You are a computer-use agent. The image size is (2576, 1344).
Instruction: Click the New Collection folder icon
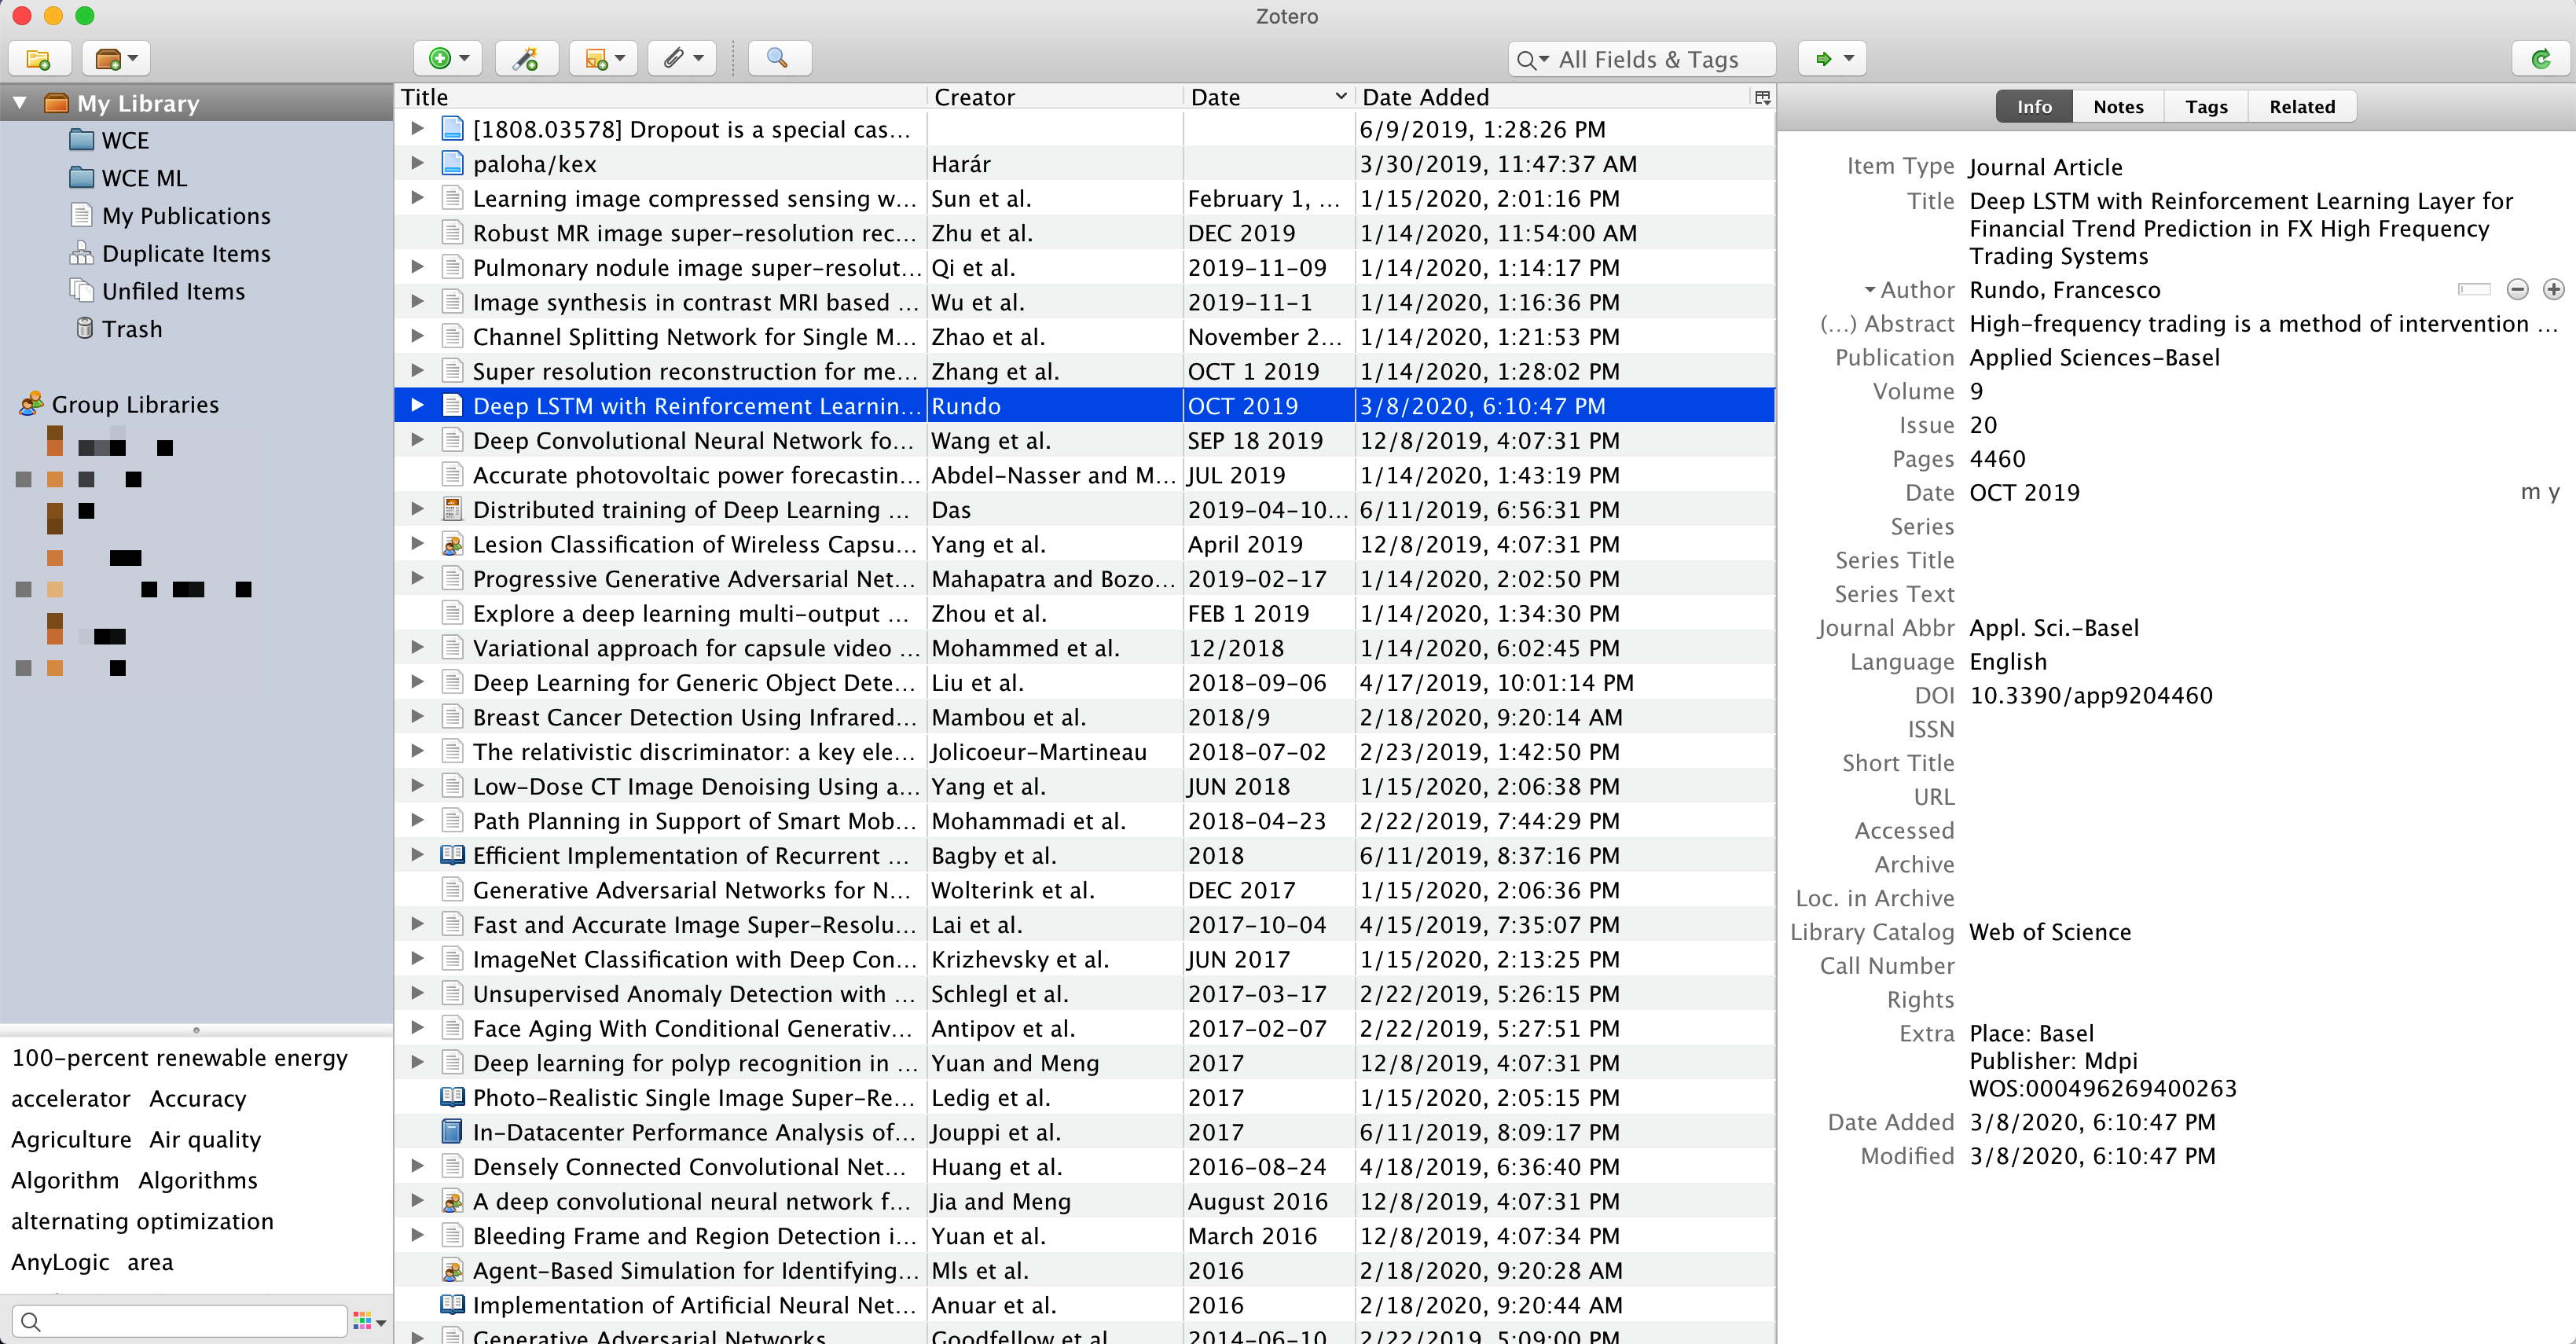pos(38,59)
